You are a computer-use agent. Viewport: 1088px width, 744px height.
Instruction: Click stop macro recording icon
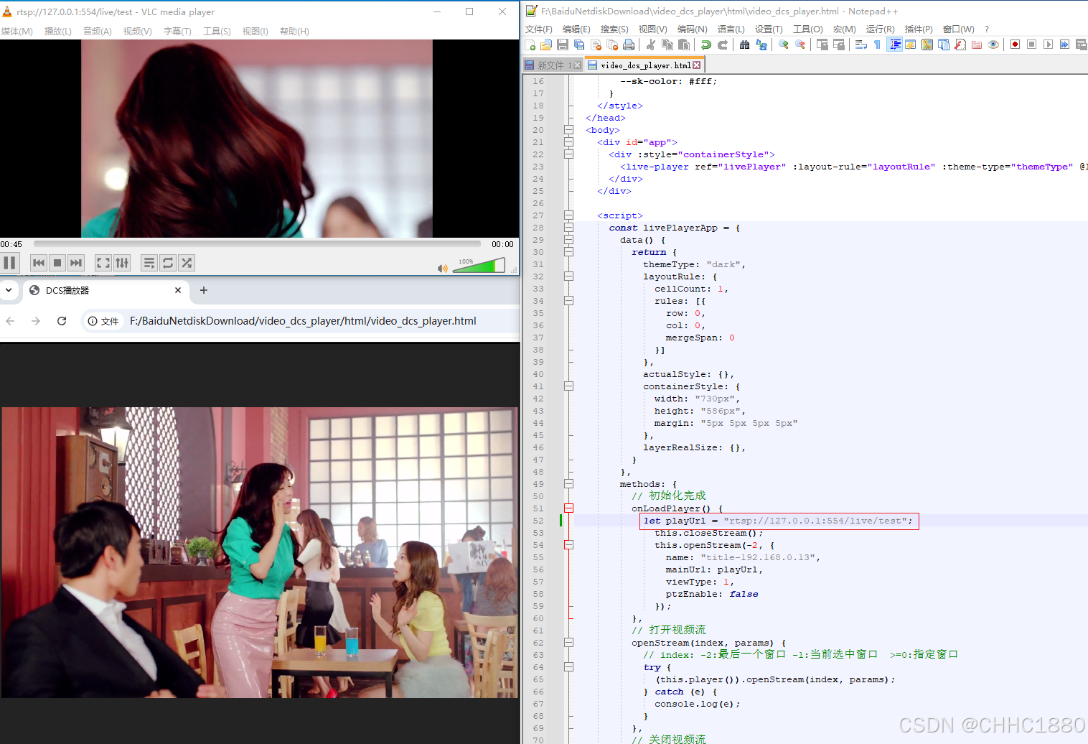1032,45
